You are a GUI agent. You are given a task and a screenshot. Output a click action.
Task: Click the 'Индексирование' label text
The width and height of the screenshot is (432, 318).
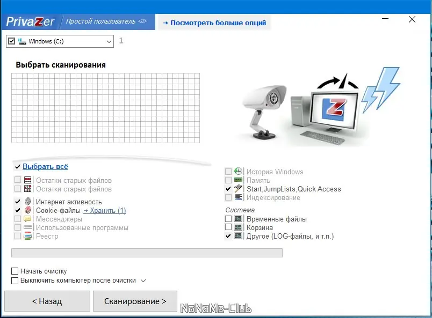pos(273,197)
